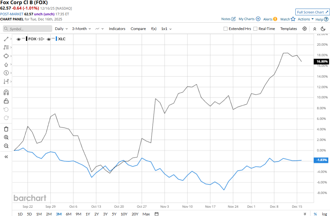Open XLC series options ellipsis
This screenshot has width=330, height=216.
tap(53, 39)
